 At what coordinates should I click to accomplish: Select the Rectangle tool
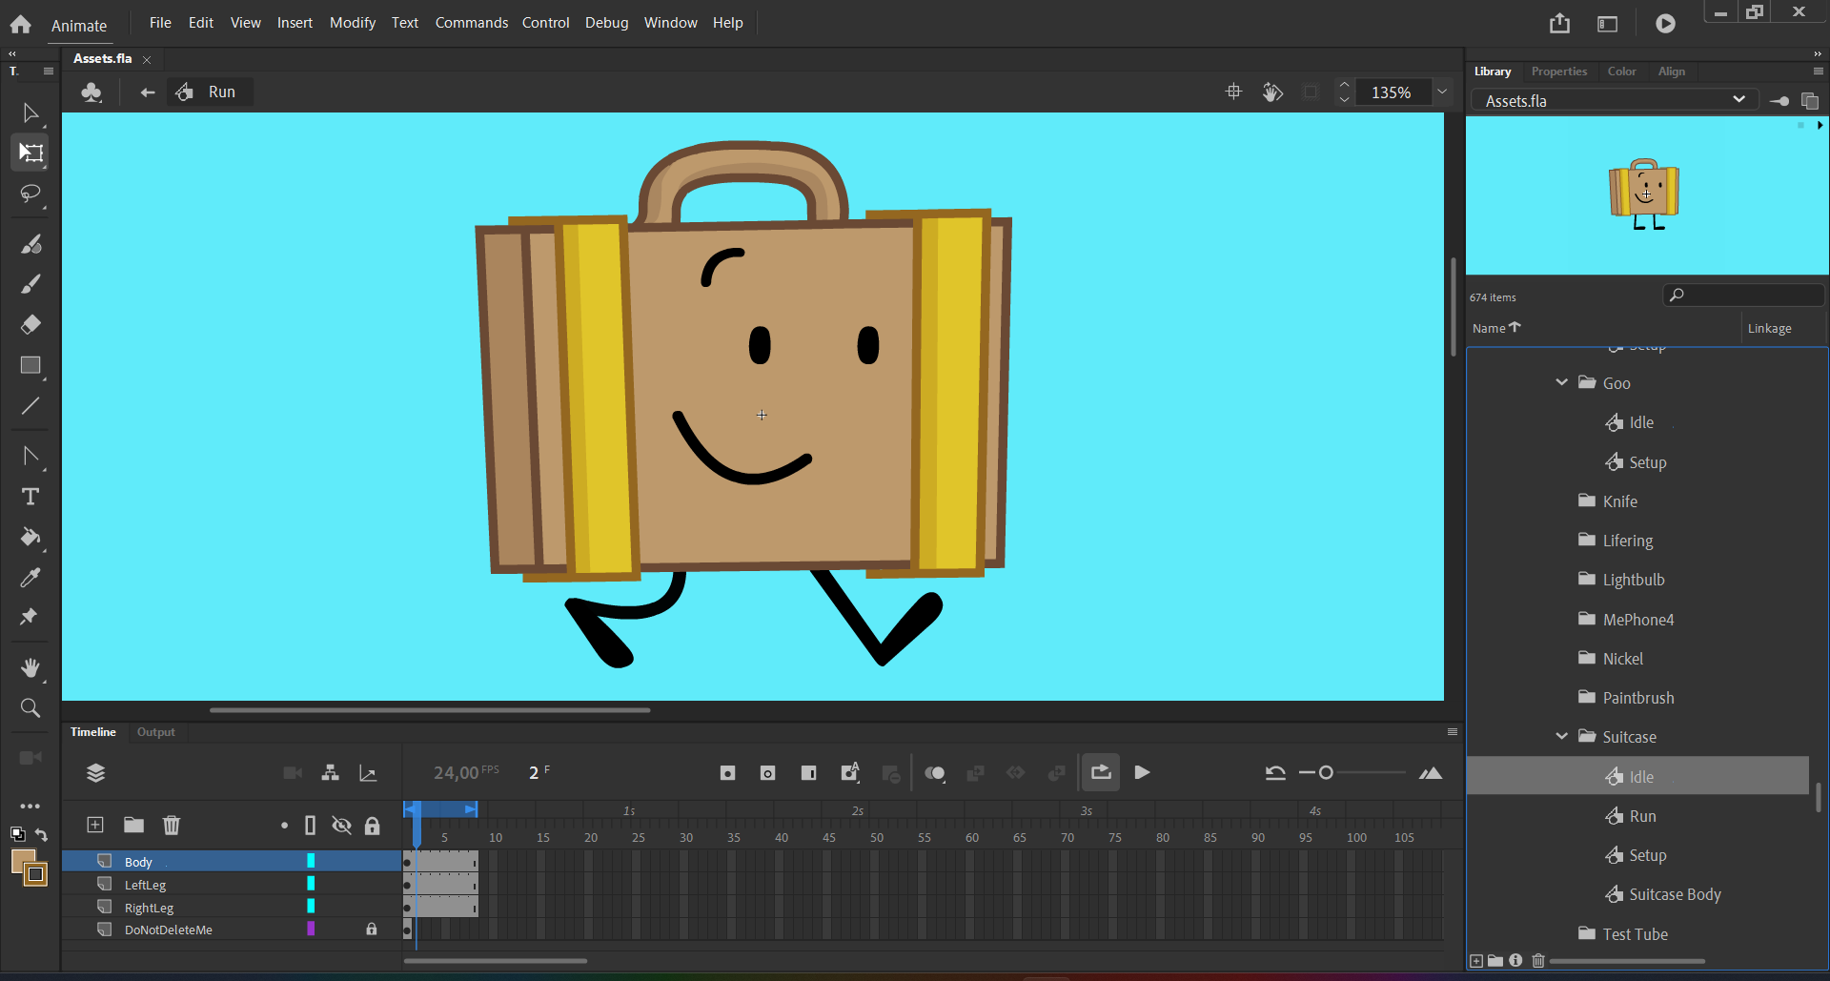click(30, 365)
